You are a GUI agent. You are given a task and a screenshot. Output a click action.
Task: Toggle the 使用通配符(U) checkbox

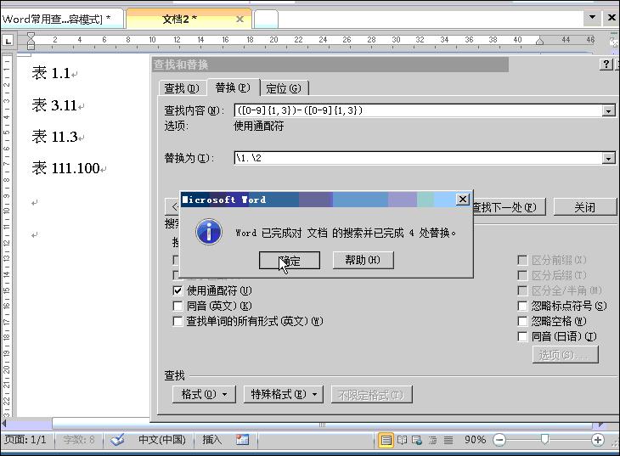coord(178,291)
